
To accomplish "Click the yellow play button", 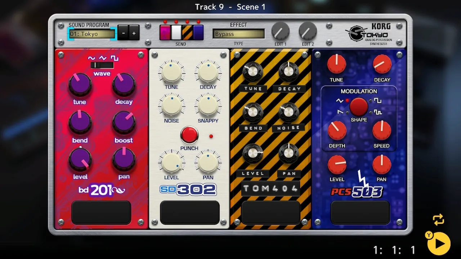I will pos(439,244).
